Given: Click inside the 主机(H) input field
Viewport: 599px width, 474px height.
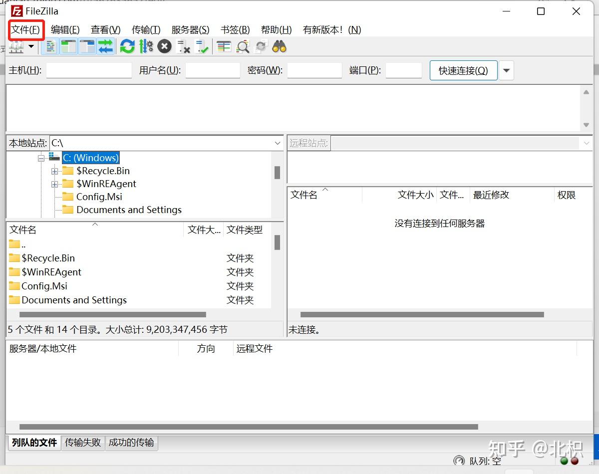Looking at the screenshot, I should click(88, 70).
